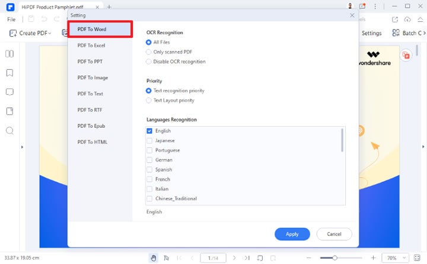
Task: Open the 70% zoom level dropdown
Action: click(x=395, y=258)
